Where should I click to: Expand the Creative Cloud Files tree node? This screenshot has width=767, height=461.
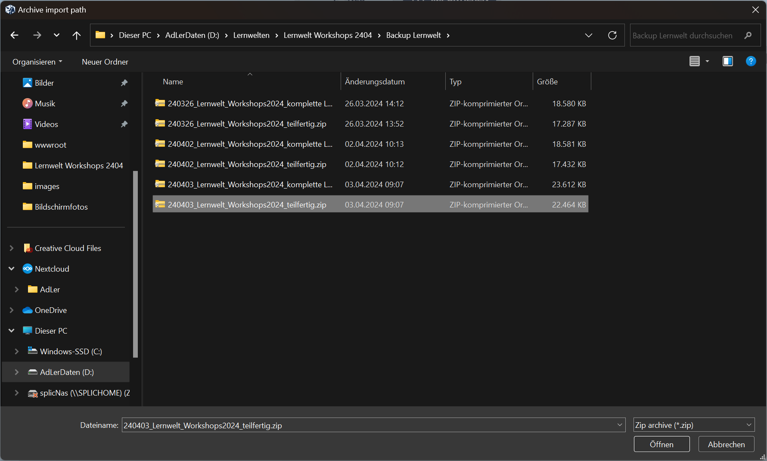[x=12, y=248]
